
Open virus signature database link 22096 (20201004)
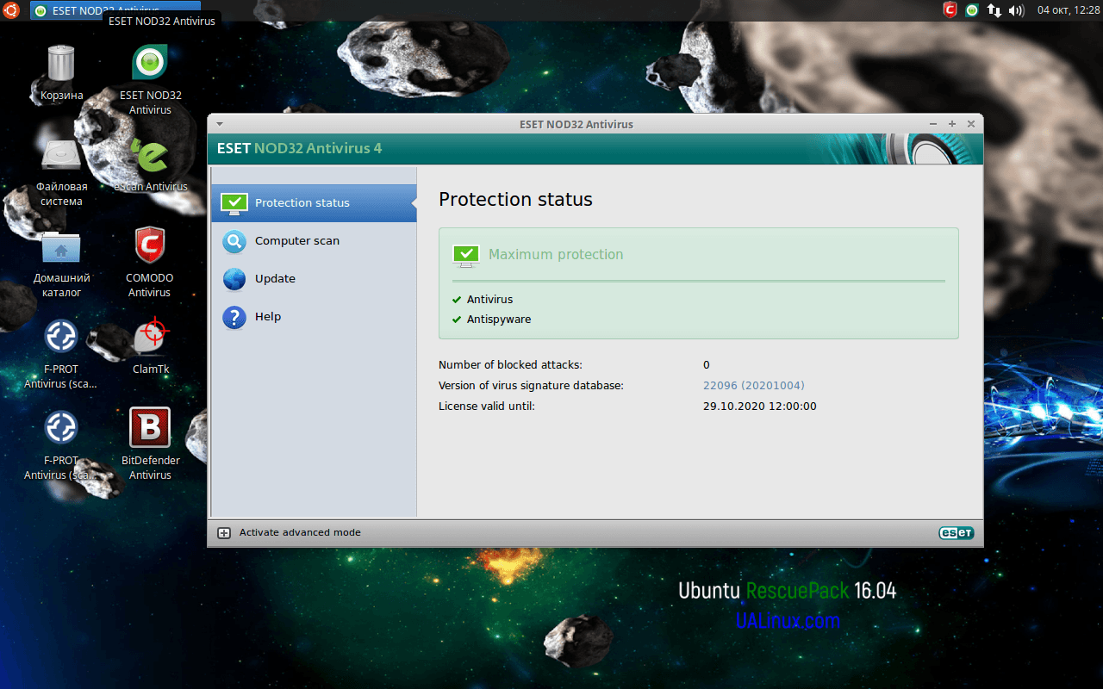[x=754, y=386]
